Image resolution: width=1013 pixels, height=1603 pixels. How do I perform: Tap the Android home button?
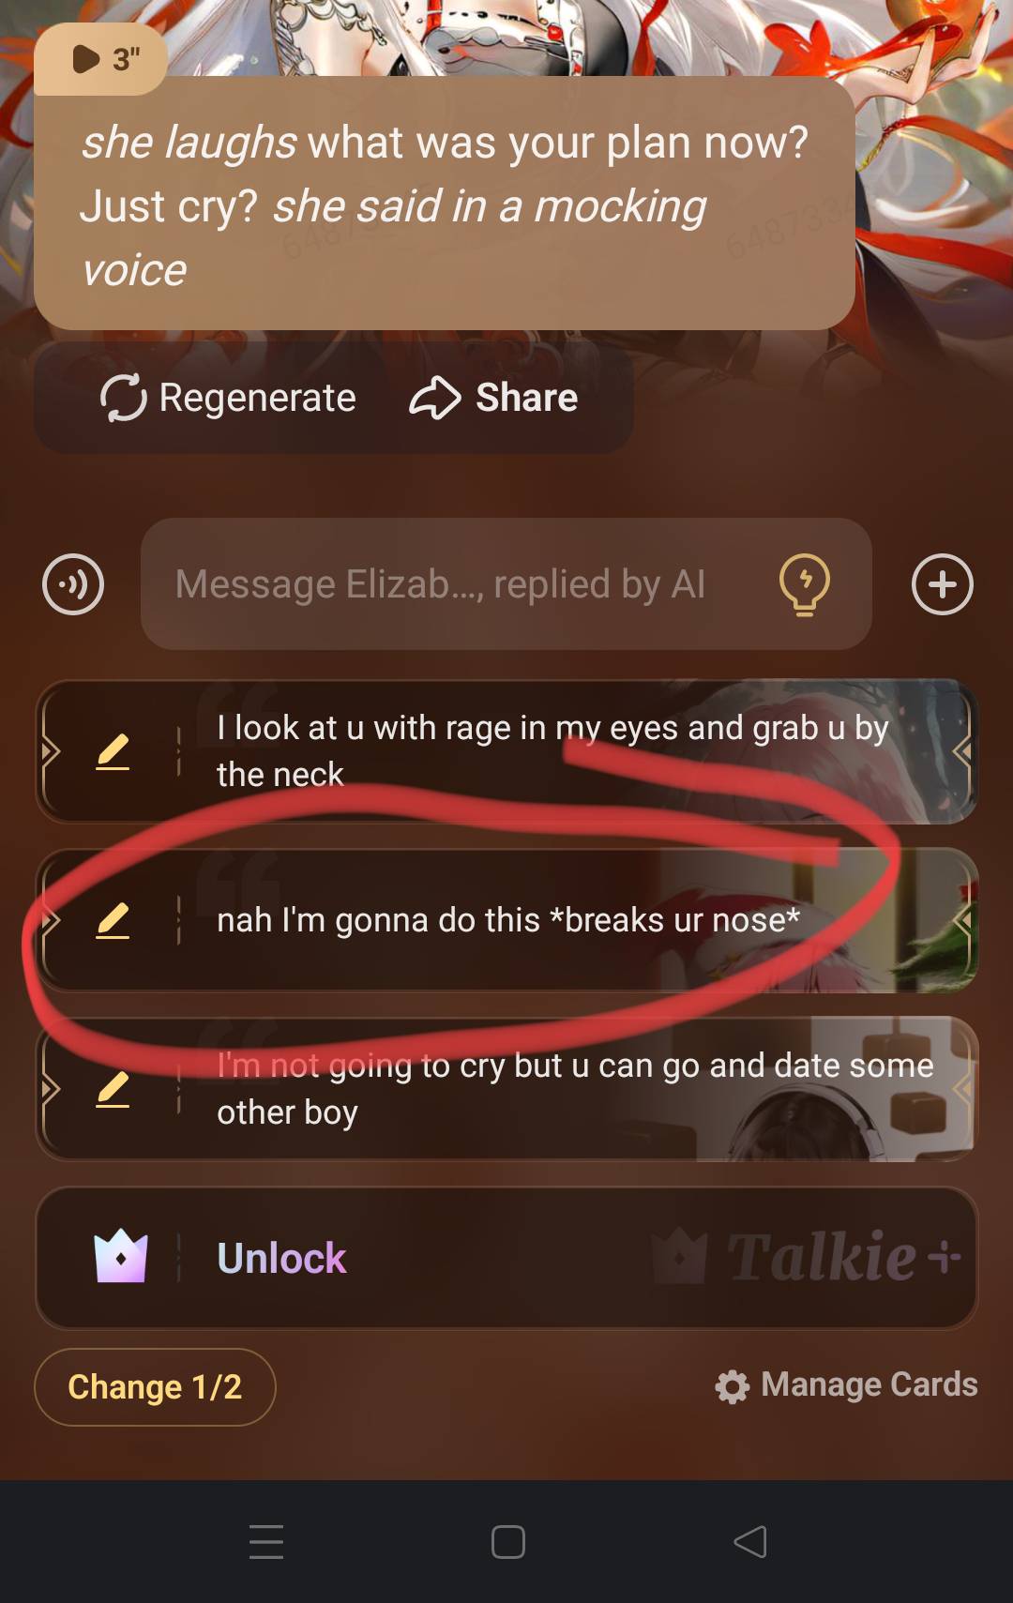[507, 1542]
